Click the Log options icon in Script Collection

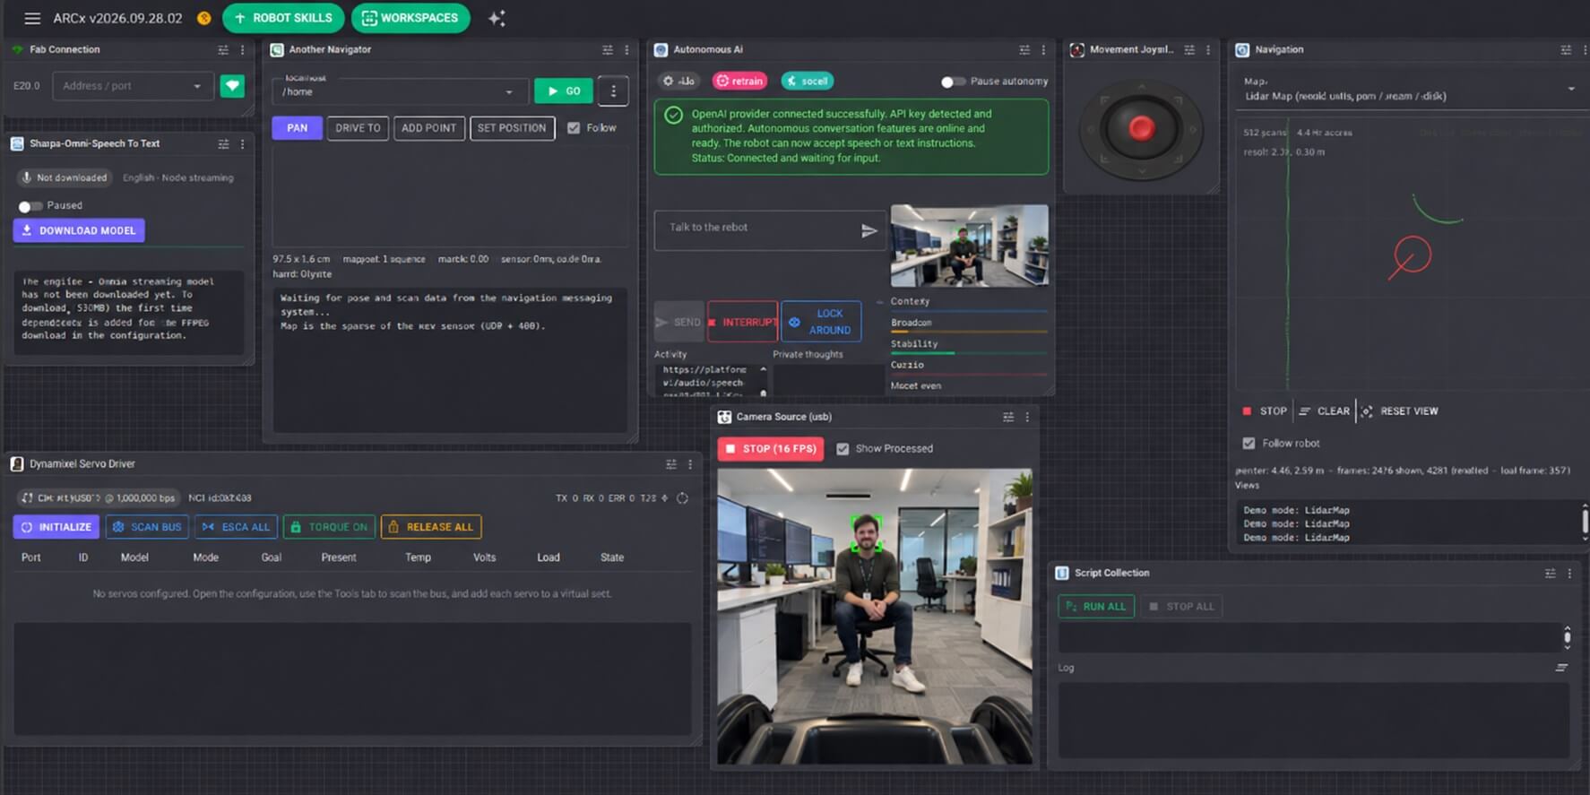1561,668
